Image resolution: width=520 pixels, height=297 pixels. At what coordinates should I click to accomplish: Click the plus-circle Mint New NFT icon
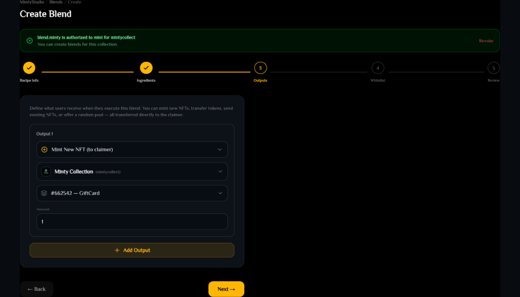[44, 150]
